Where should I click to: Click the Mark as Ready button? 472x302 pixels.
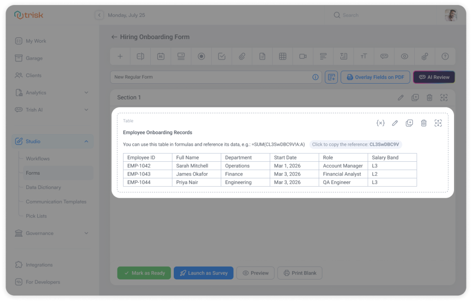(144, 273)
